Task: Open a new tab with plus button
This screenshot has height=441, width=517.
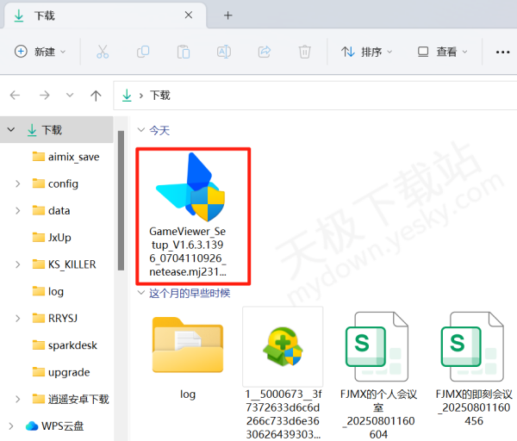Action: pos(228,16)
